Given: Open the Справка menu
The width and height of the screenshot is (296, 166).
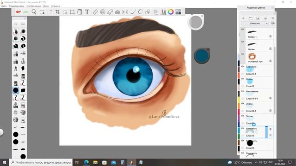Looking at the screenshot, I should (55, 6).
